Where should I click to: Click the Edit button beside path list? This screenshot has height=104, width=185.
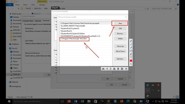click(x=120, y=28)
